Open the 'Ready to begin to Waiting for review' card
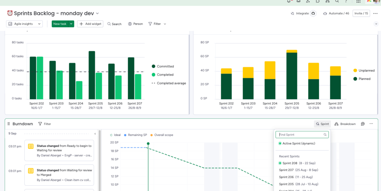 [x=59, y=150]
